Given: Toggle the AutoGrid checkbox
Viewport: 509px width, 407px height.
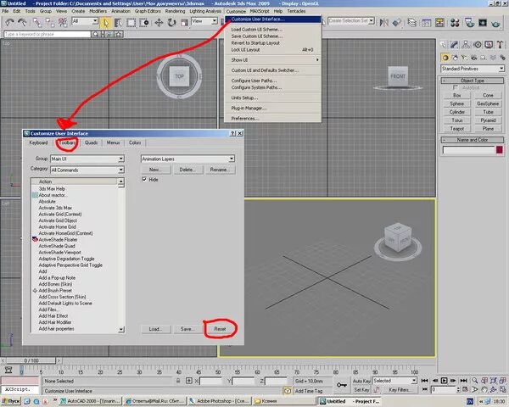Looking at the screenshot, I should (x=455, y=87).
